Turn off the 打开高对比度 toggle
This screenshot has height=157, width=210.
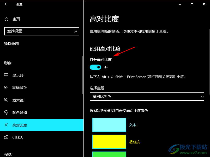95,67
